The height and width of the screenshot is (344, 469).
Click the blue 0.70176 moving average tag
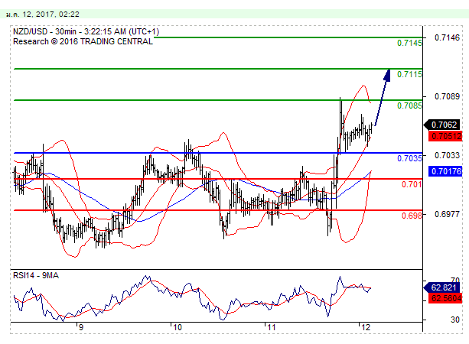point(446,171)
